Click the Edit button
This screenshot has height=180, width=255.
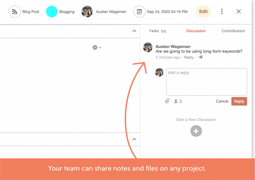[203, 12]
